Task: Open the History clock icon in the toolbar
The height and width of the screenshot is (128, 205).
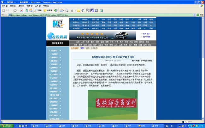Action: pyautogui.click(x=56, y=10)
